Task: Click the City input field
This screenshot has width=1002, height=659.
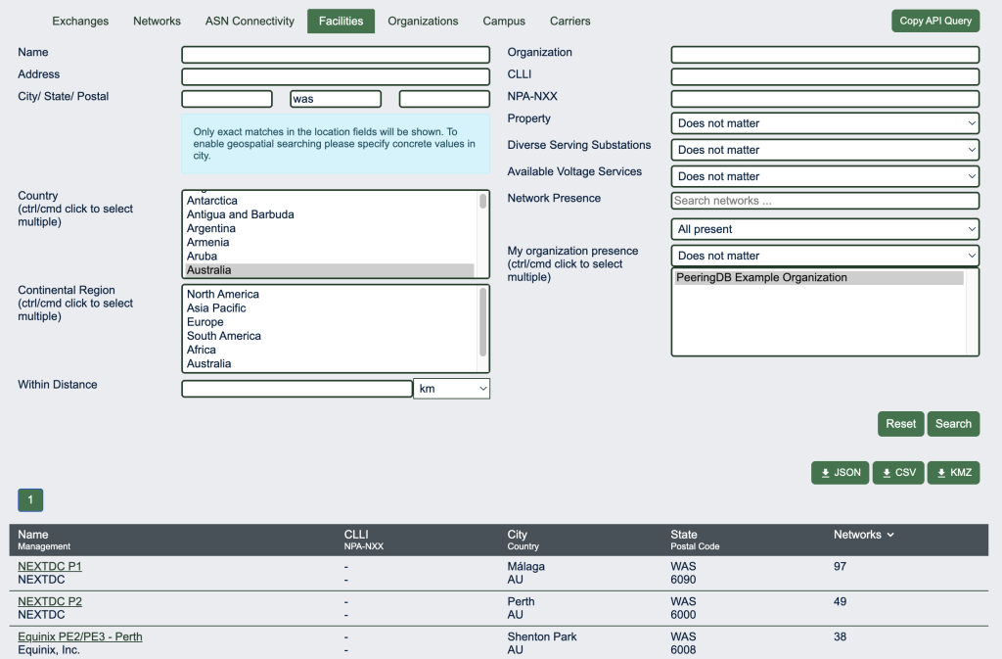Action: 227,99
